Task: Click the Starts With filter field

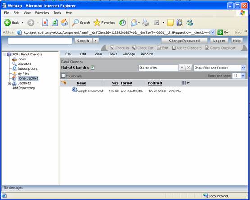Action: 159,68
